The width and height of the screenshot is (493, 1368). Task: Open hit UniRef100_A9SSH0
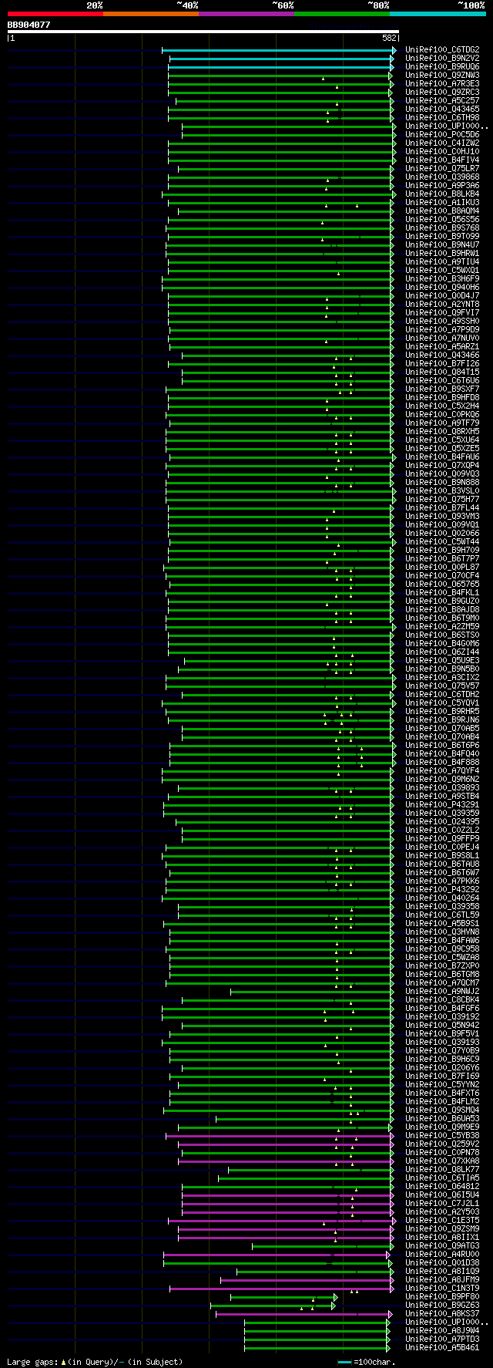[442, 321]
